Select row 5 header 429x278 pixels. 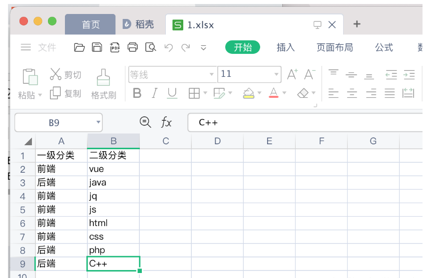(x=22, y=210)
